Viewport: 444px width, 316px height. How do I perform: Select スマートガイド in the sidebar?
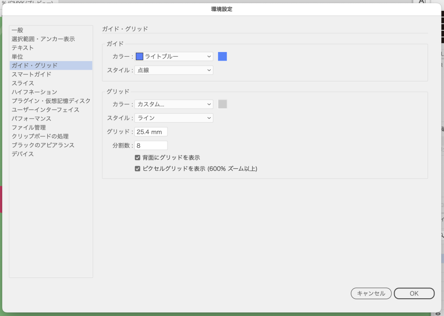(31, 74)
